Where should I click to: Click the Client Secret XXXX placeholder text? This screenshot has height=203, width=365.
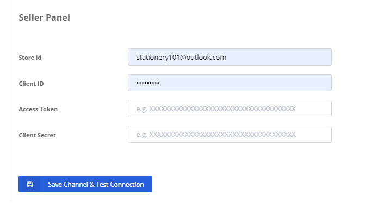pos(222,134)
